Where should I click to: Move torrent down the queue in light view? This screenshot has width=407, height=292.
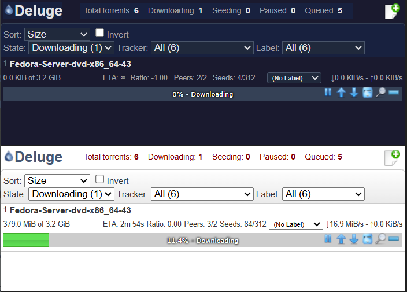pyautogui.click(x=354, y=239)
